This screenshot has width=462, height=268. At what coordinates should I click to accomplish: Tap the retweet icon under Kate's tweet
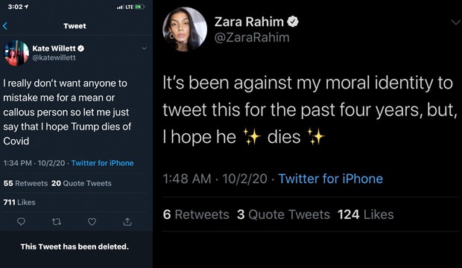(x=57, y=221)
